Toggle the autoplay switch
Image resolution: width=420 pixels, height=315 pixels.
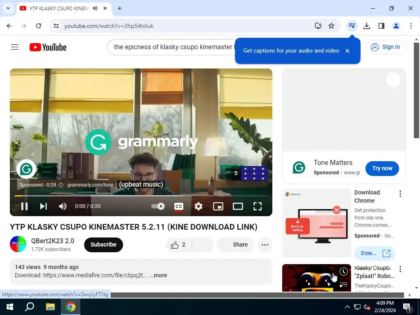pos(158,206)
